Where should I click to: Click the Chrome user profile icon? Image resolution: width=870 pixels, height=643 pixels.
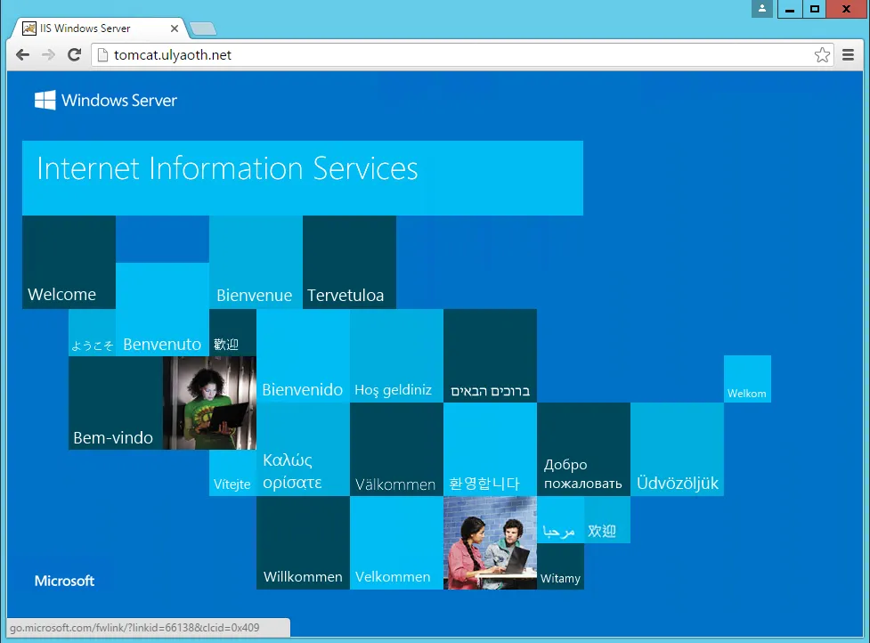pyautogui.click(x=761, y=9)
